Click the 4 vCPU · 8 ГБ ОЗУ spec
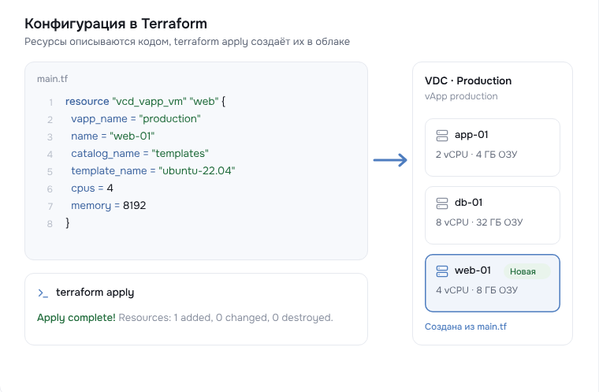This screenshot has height=392, width=599. coord(477,290)
